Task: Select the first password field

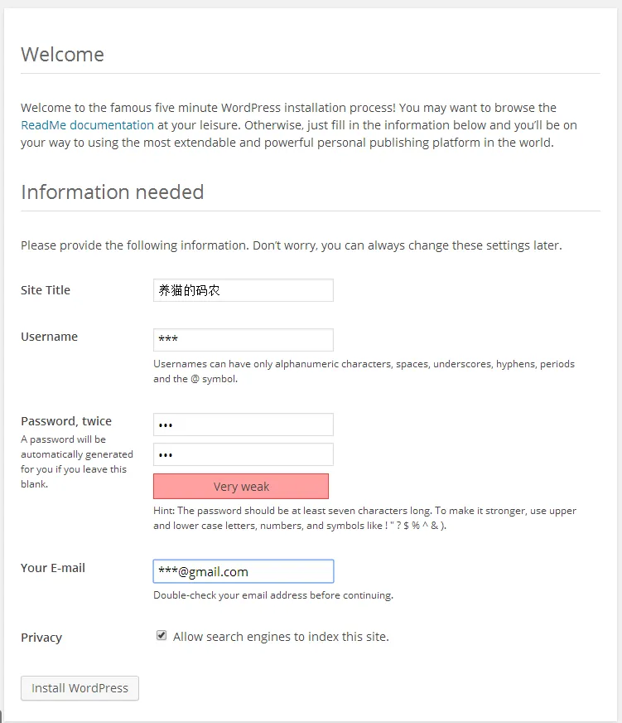Action: click(243, 425)
